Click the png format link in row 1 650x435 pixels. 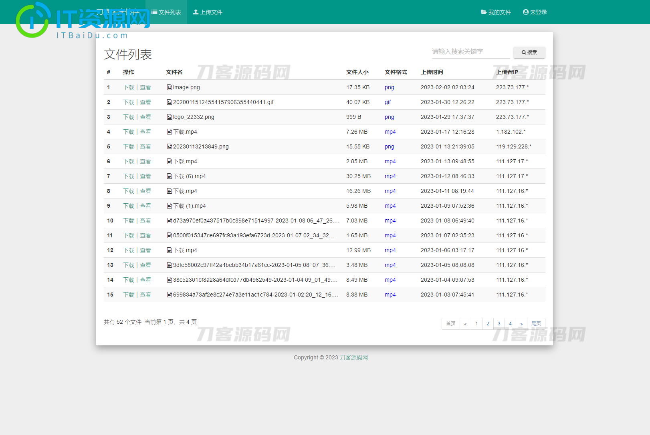click(x=390, y=87)
